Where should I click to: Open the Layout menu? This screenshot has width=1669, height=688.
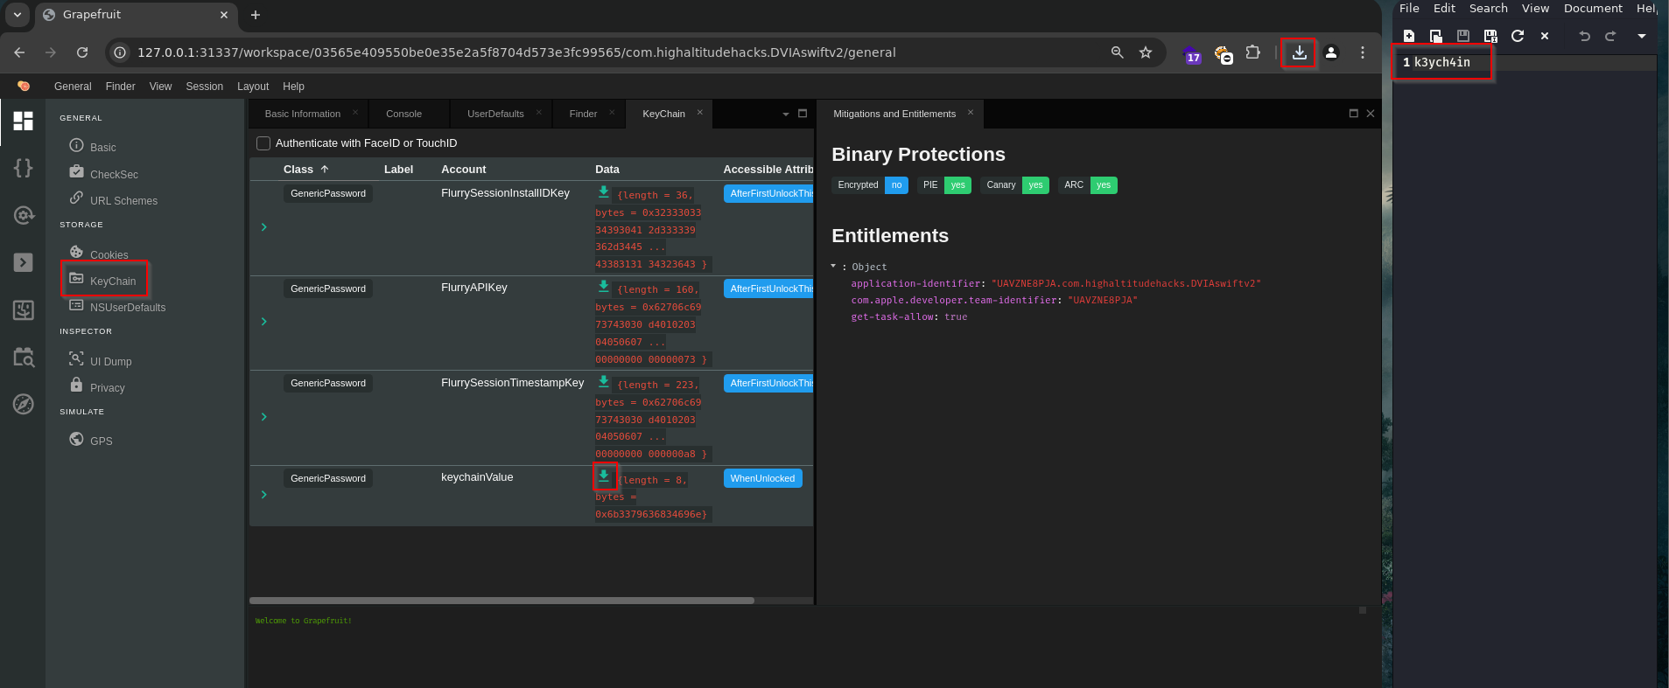pyautogui.click(x=253, y=87)
